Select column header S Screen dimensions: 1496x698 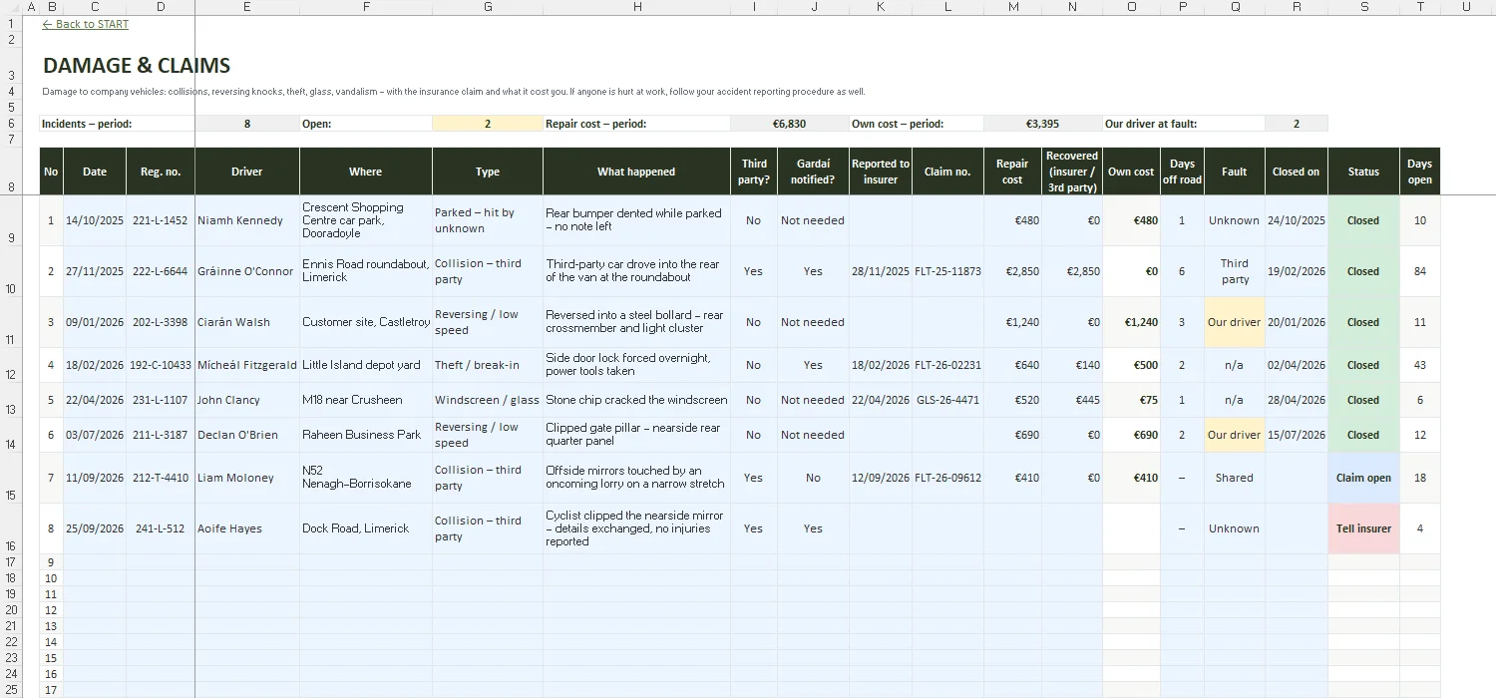1363,7
